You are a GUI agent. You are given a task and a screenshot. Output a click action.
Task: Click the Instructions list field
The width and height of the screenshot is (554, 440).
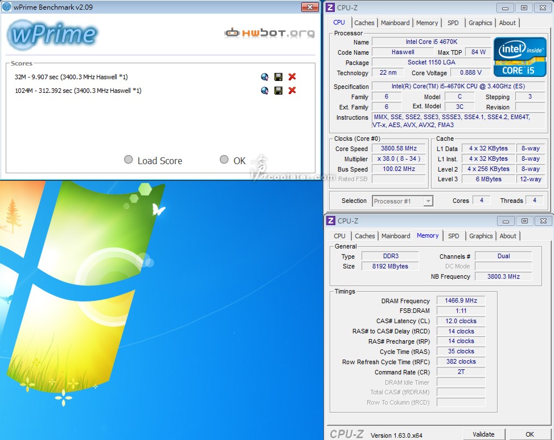coord(458,121)
